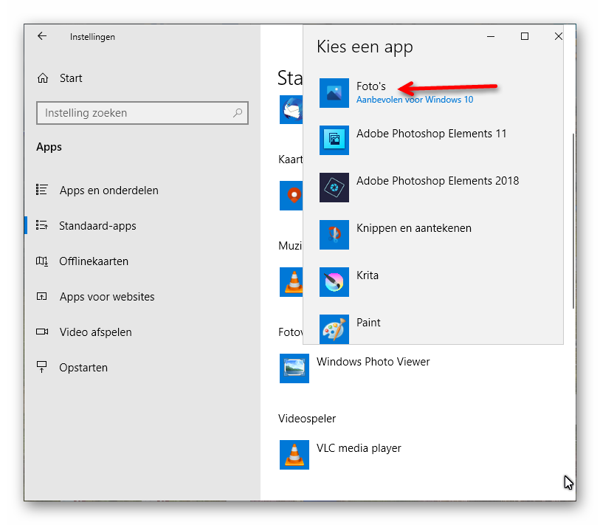This screenshot has height=525, width=600.
Task: Select the Knippen en aantekenen icon
Action: point(334,235)
